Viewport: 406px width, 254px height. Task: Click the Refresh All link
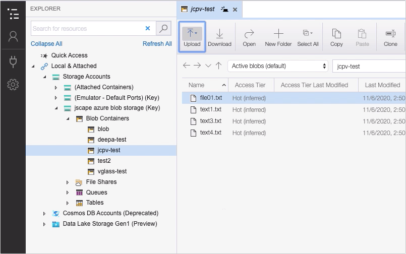tap(157, 44)
